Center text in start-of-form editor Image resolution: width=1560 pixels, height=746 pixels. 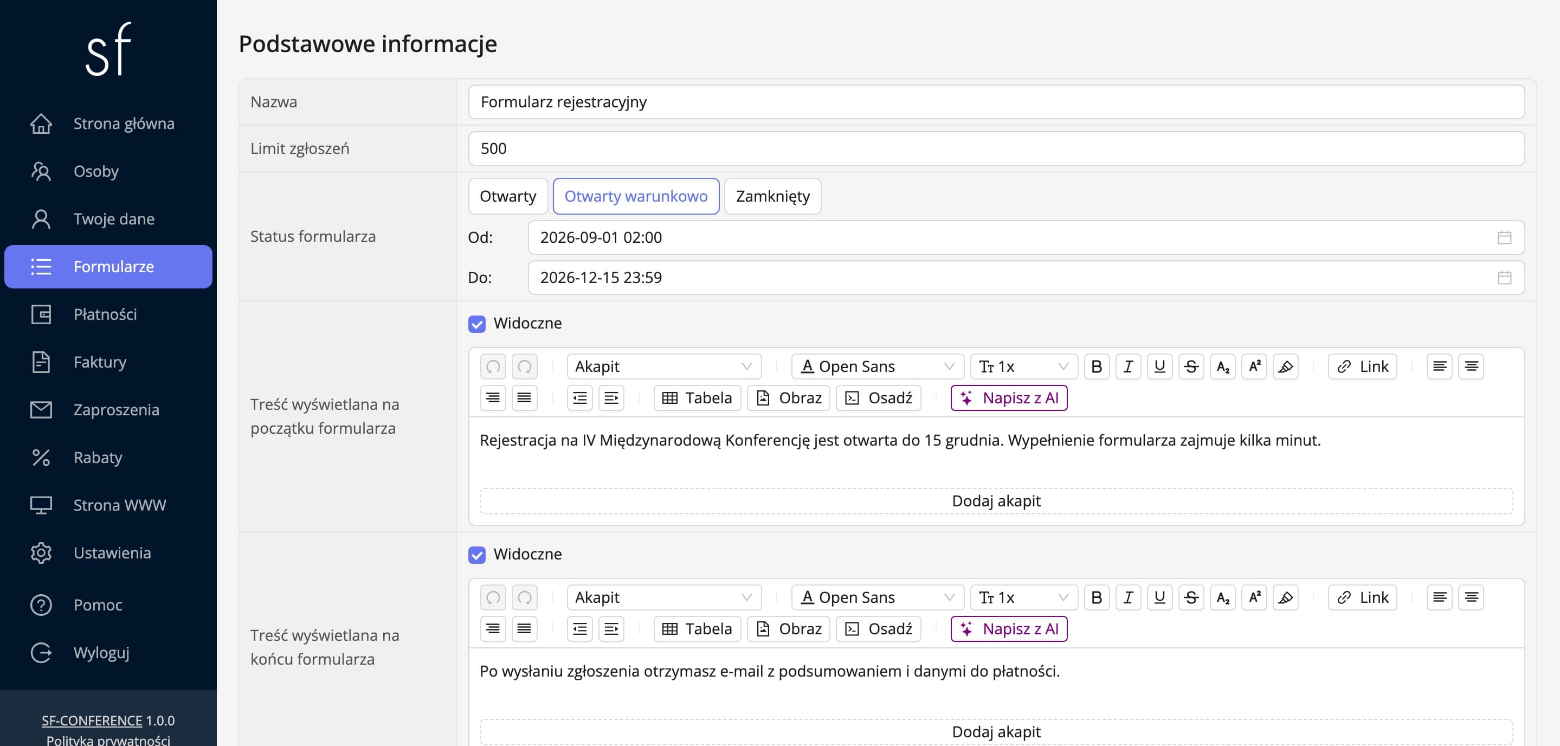coord(1471,366)
